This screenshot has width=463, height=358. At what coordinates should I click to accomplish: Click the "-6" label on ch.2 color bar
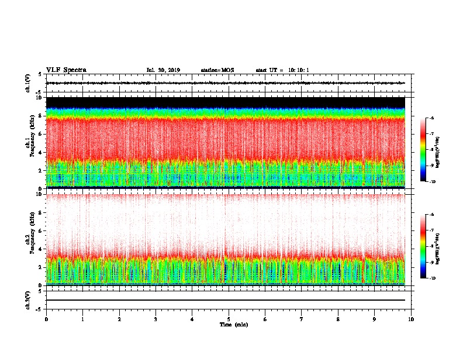pos(431,215)
